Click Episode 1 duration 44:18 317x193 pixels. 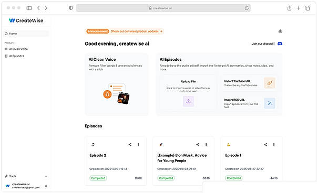coord(274,178)
